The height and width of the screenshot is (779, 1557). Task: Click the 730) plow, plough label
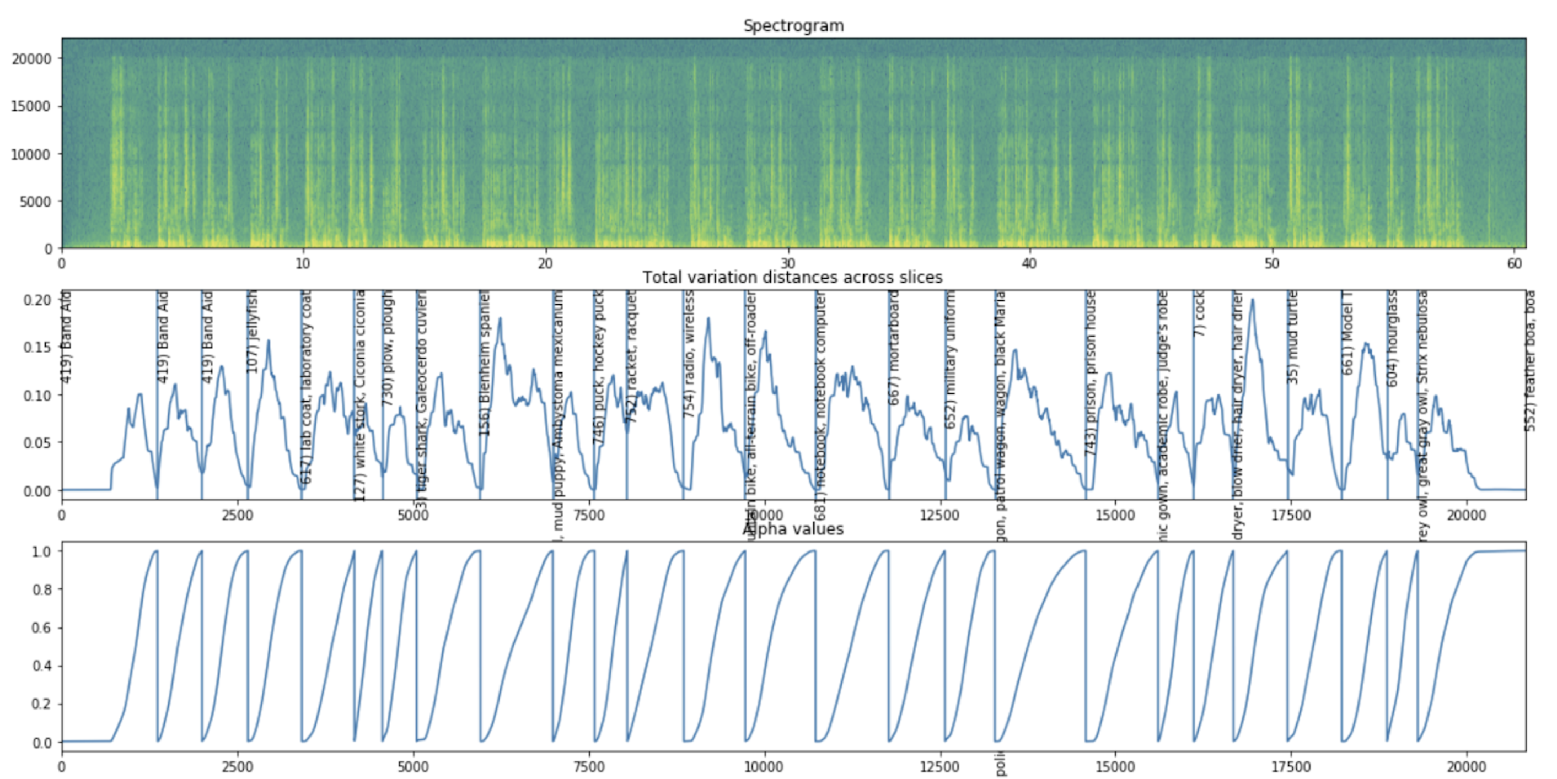pyautogui.click(x=388, y=347)
